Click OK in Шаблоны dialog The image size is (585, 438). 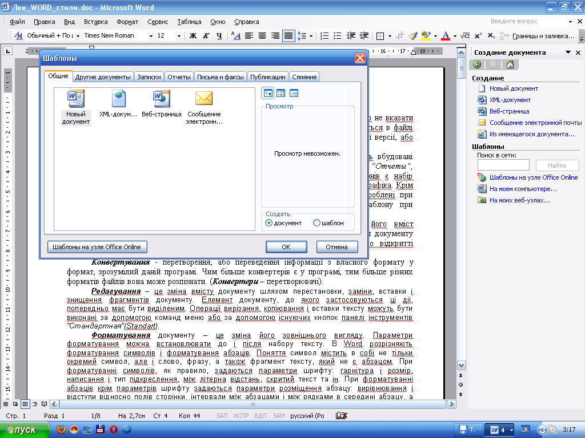point(286,247)
